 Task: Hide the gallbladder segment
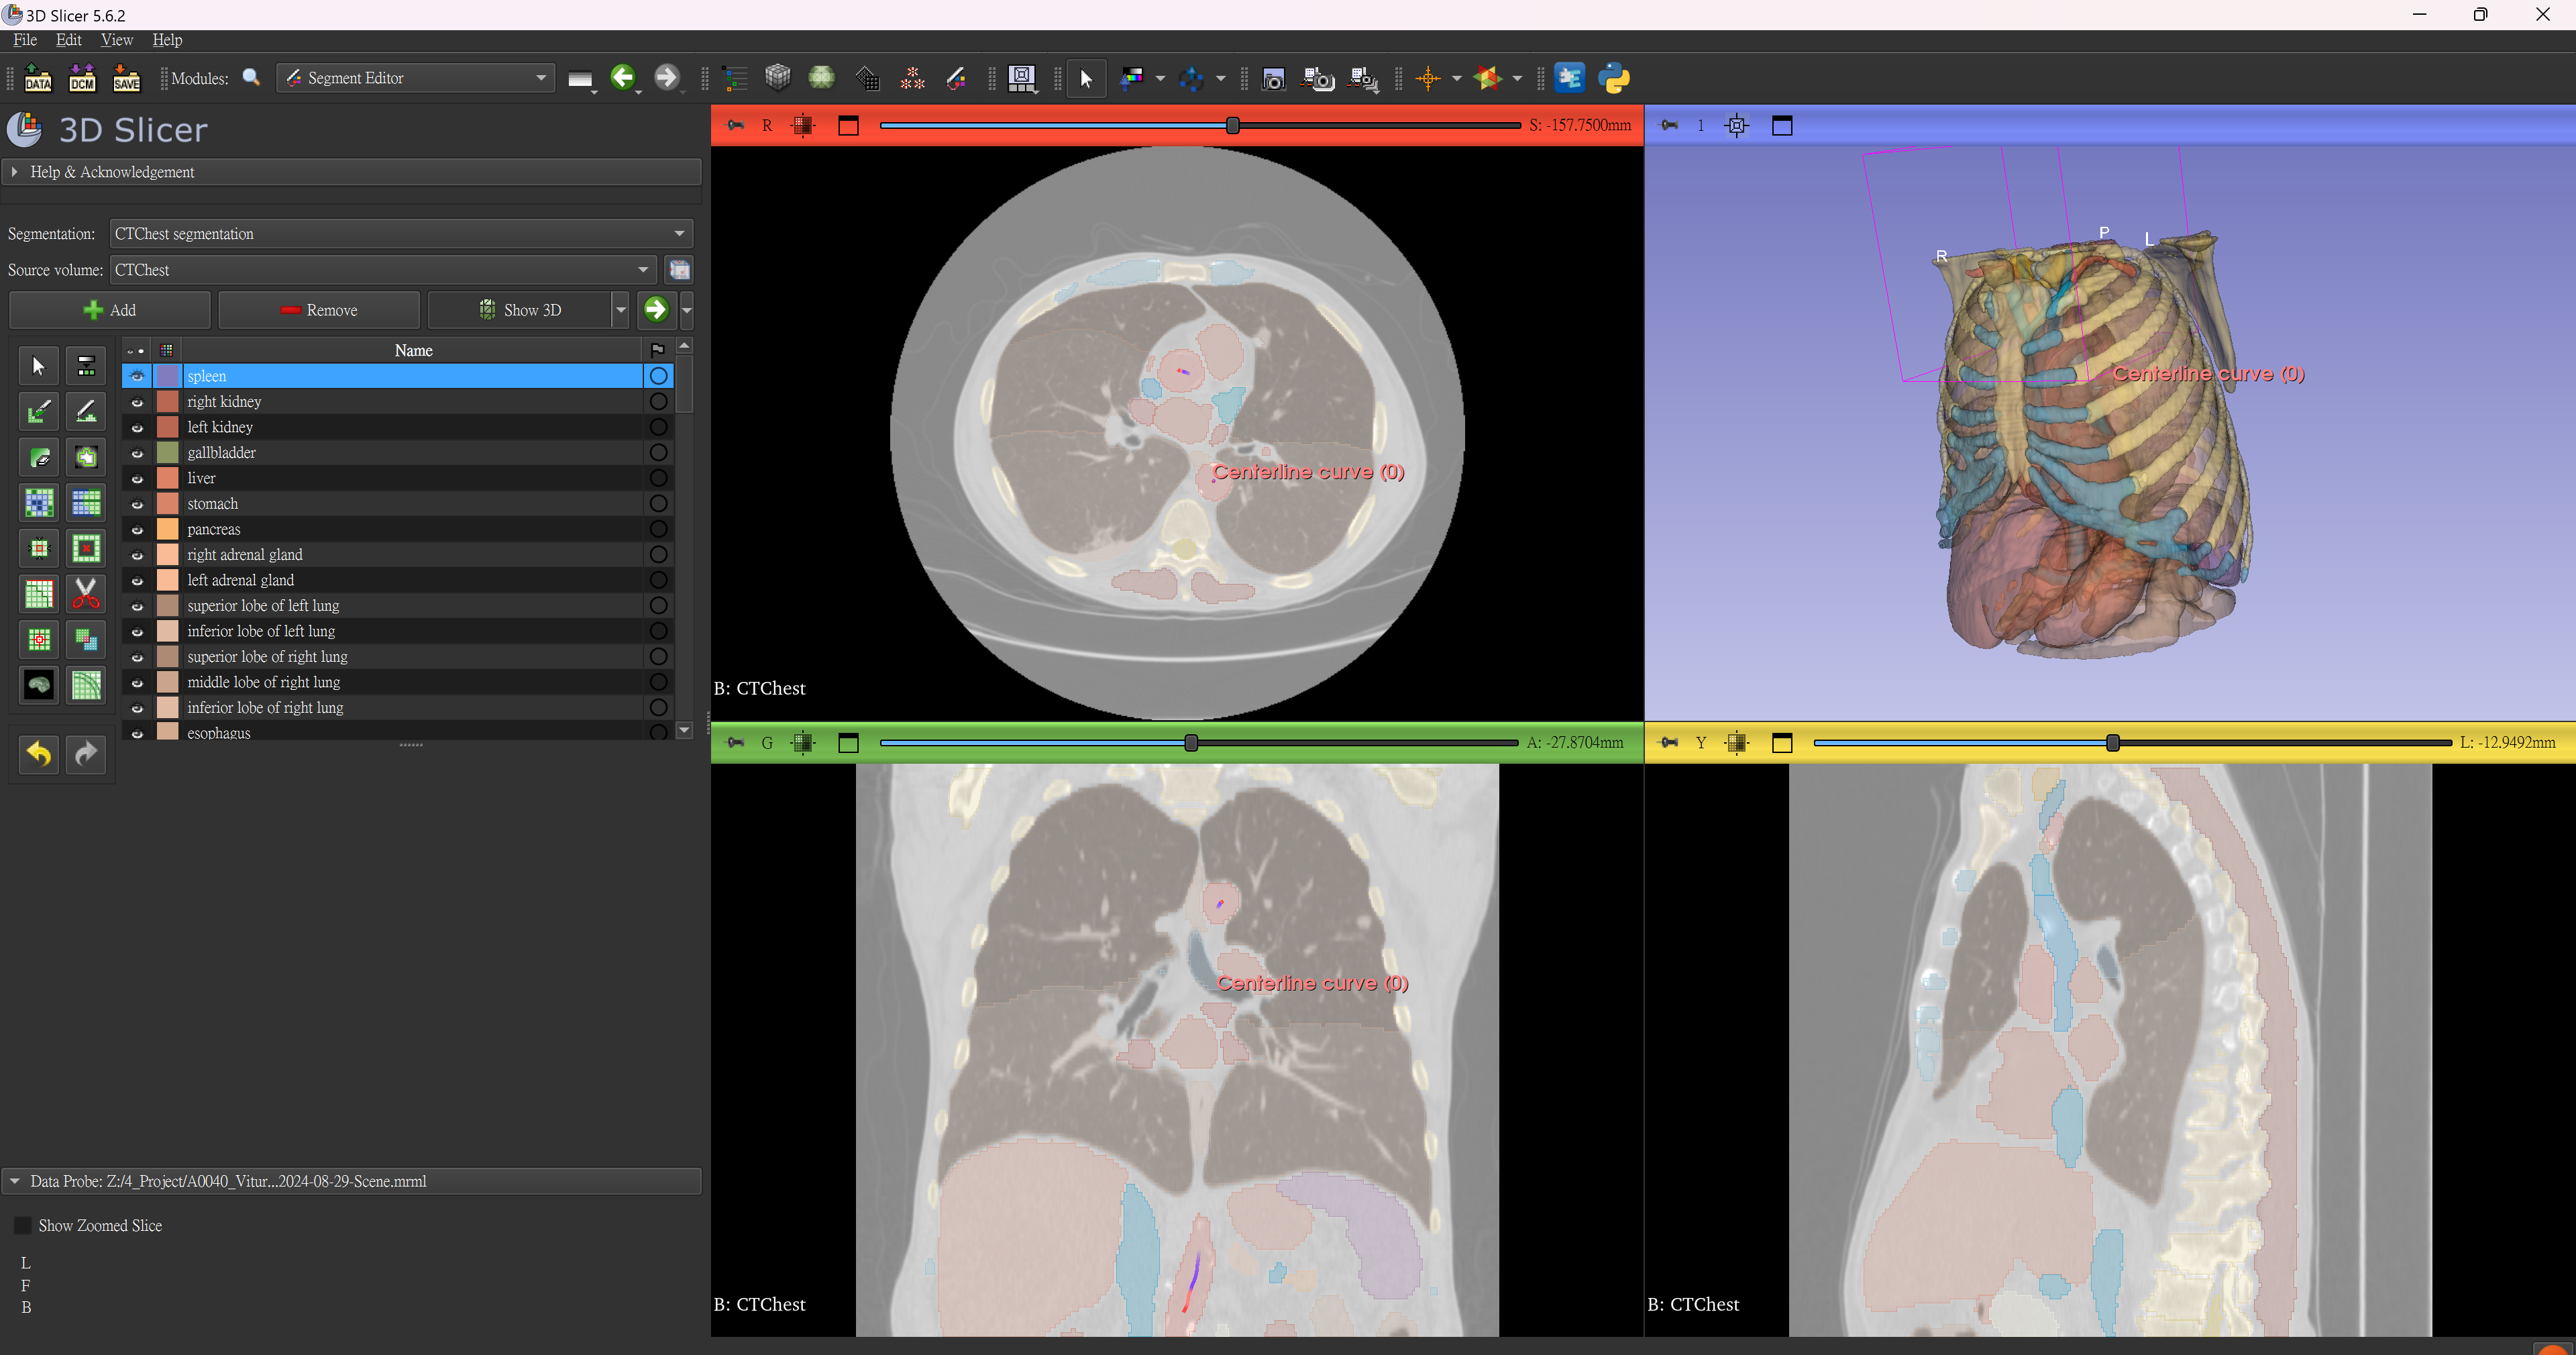tap(137, 453)
